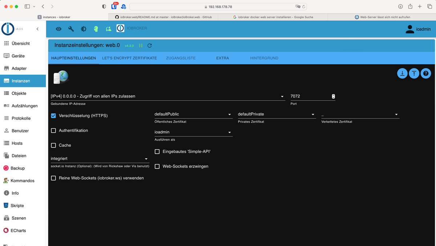Open the wrench settings icon

[x=71, y=29]
